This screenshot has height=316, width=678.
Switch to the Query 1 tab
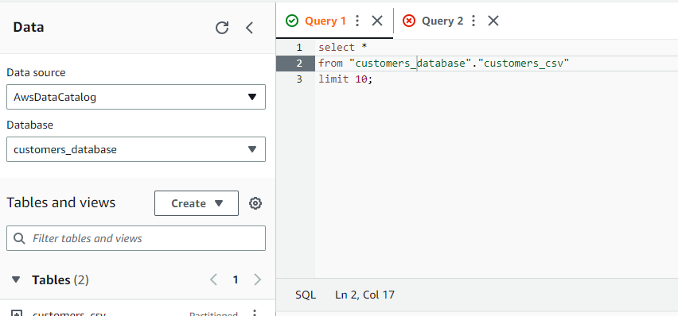[x=325, y=21]
